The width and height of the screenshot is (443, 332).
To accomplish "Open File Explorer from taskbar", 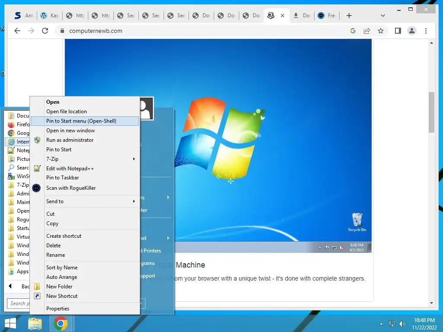I will click(x=35, y=323).
